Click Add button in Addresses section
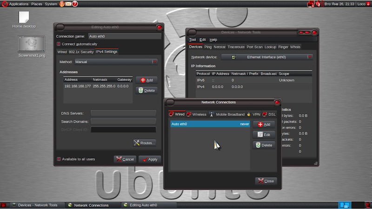372x209 pixels. (x=146, y=80)
